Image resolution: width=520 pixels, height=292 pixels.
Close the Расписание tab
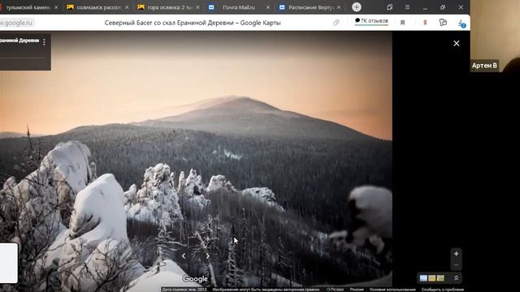(x=339, y=7)
